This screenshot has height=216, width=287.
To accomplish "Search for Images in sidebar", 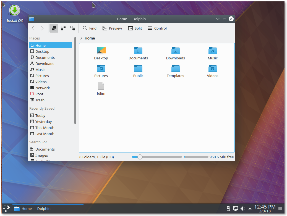I will (x=51, y=155).
